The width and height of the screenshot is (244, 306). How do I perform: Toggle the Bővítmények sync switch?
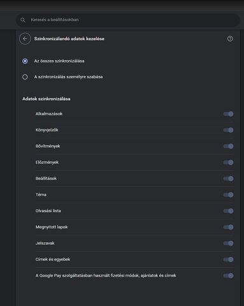coord(228,146)
